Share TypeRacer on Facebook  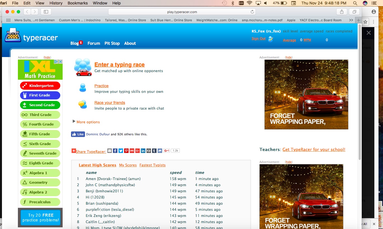pyautogui.click(x=115, y=151)
